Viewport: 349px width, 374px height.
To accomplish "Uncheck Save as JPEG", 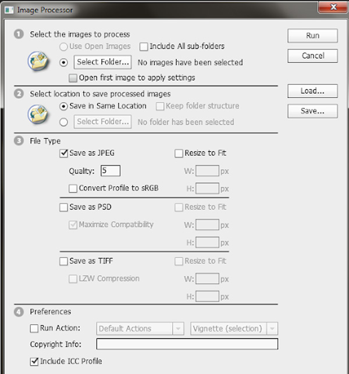I will [64, 153].
